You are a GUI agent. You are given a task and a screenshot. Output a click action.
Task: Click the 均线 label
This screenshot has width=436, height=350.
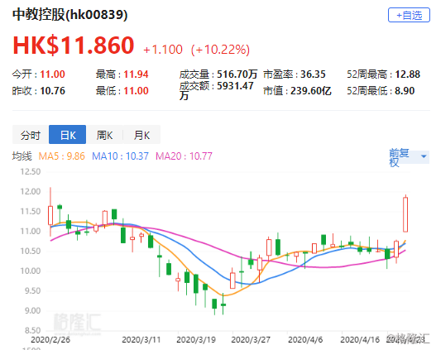(22, 156)
